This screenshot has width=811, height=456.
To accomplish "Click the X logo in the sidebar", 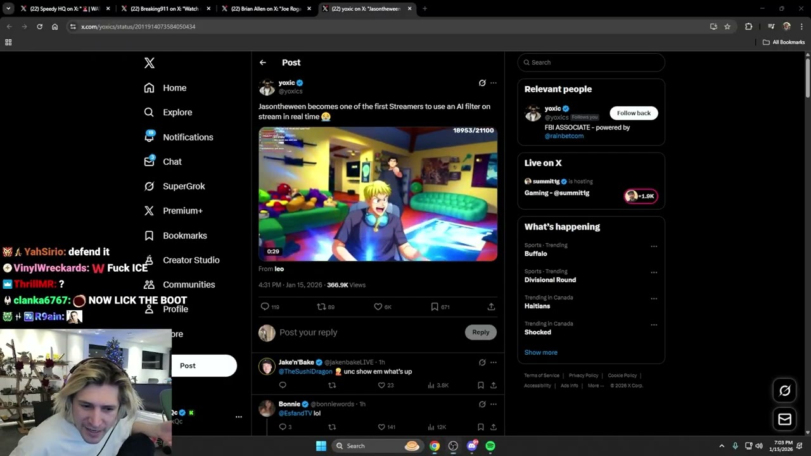I will coord(149,63).
